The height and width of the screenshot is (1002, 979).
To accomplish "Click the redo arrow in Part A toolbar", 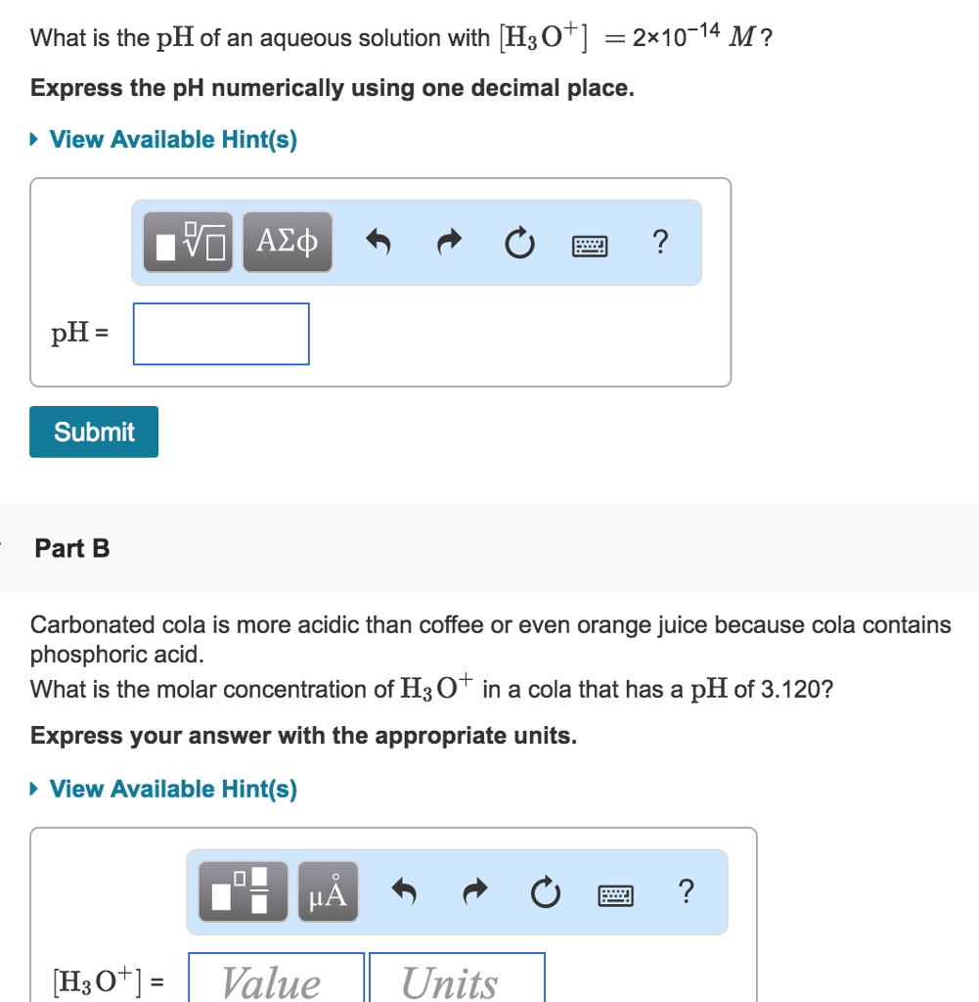I will [x=449, y=242].
